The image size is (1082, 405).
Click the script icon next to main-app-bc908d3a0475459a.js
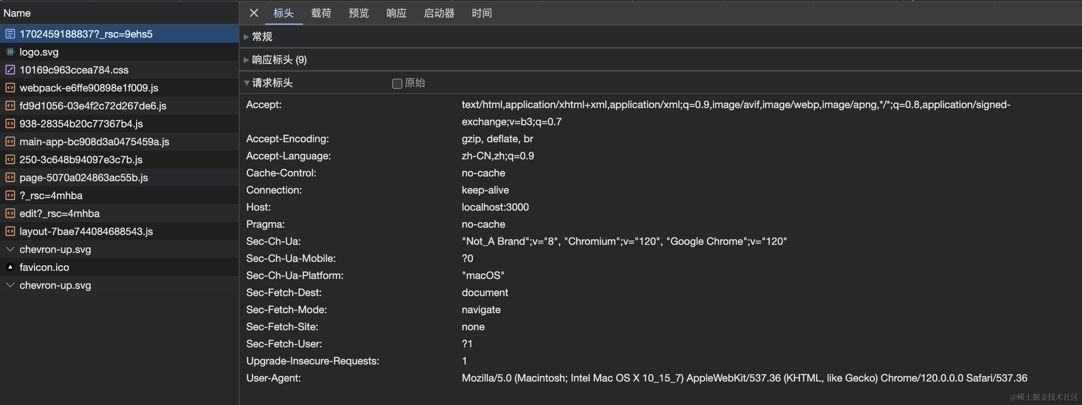coord(10,142)
